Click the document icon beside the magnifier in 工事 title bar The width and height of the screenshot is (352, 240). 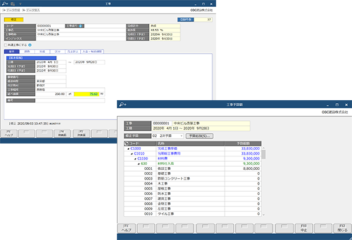pyautogui.click(x=13, y=4)
